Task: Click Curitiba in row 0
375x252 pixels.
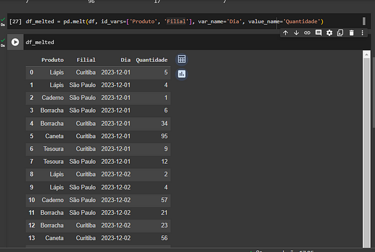Action: point(86,73)
